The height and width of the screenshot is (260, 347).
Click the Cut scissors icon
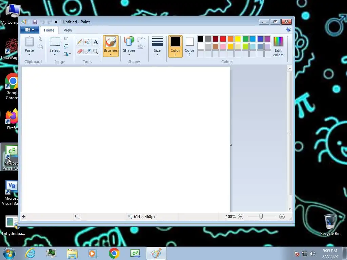point(40,39)
